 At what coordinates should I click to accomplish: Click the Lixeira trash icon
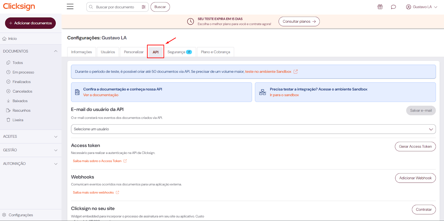pyautogui.click(x=8, y=120)
